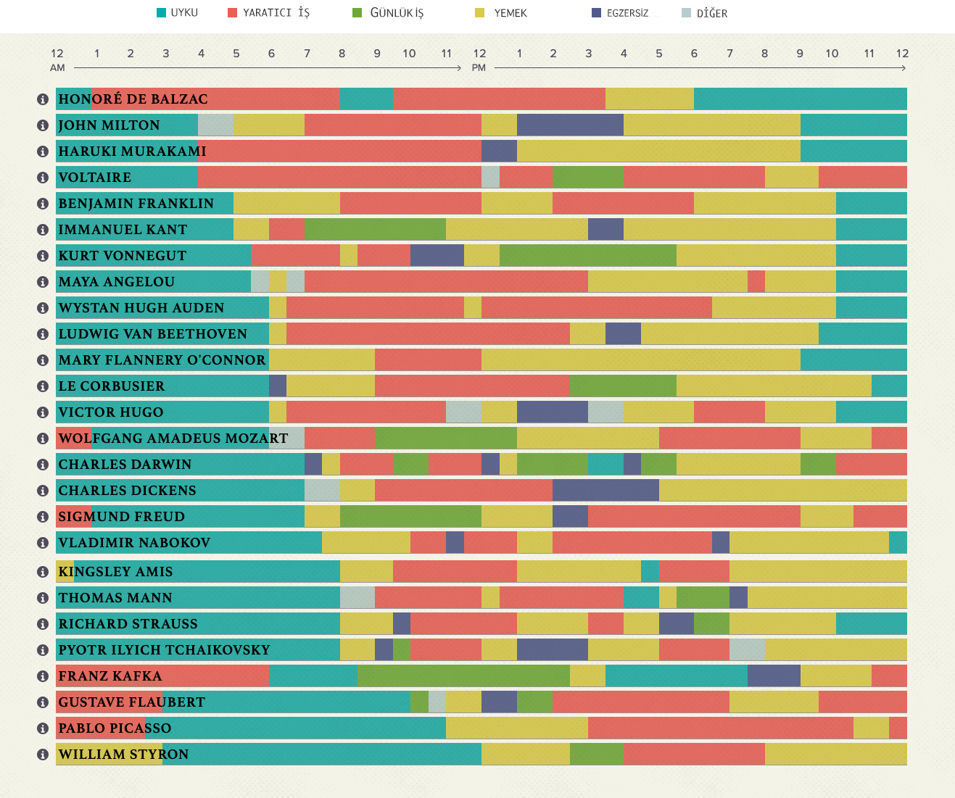955x798 pixels.
Task: Show info for Thomas Mann
Action: (x=43, y=598)
